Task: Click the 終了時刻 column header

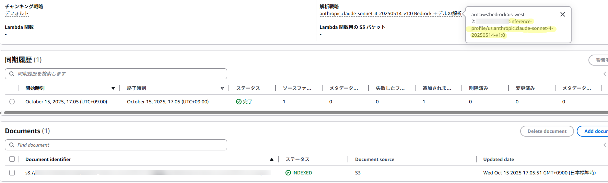Action: tap(137, 88)
